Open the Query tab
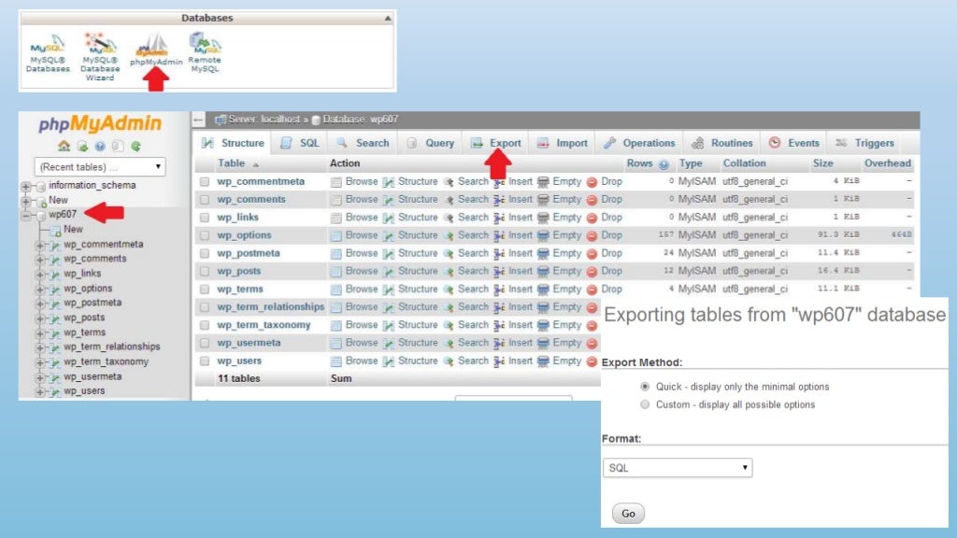 click(x=430, y=143)
